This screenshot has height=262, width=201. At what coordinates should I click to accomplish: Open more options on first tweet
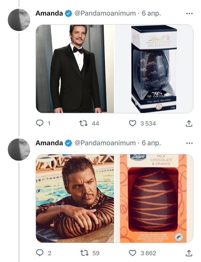click(x=189, y=14)
